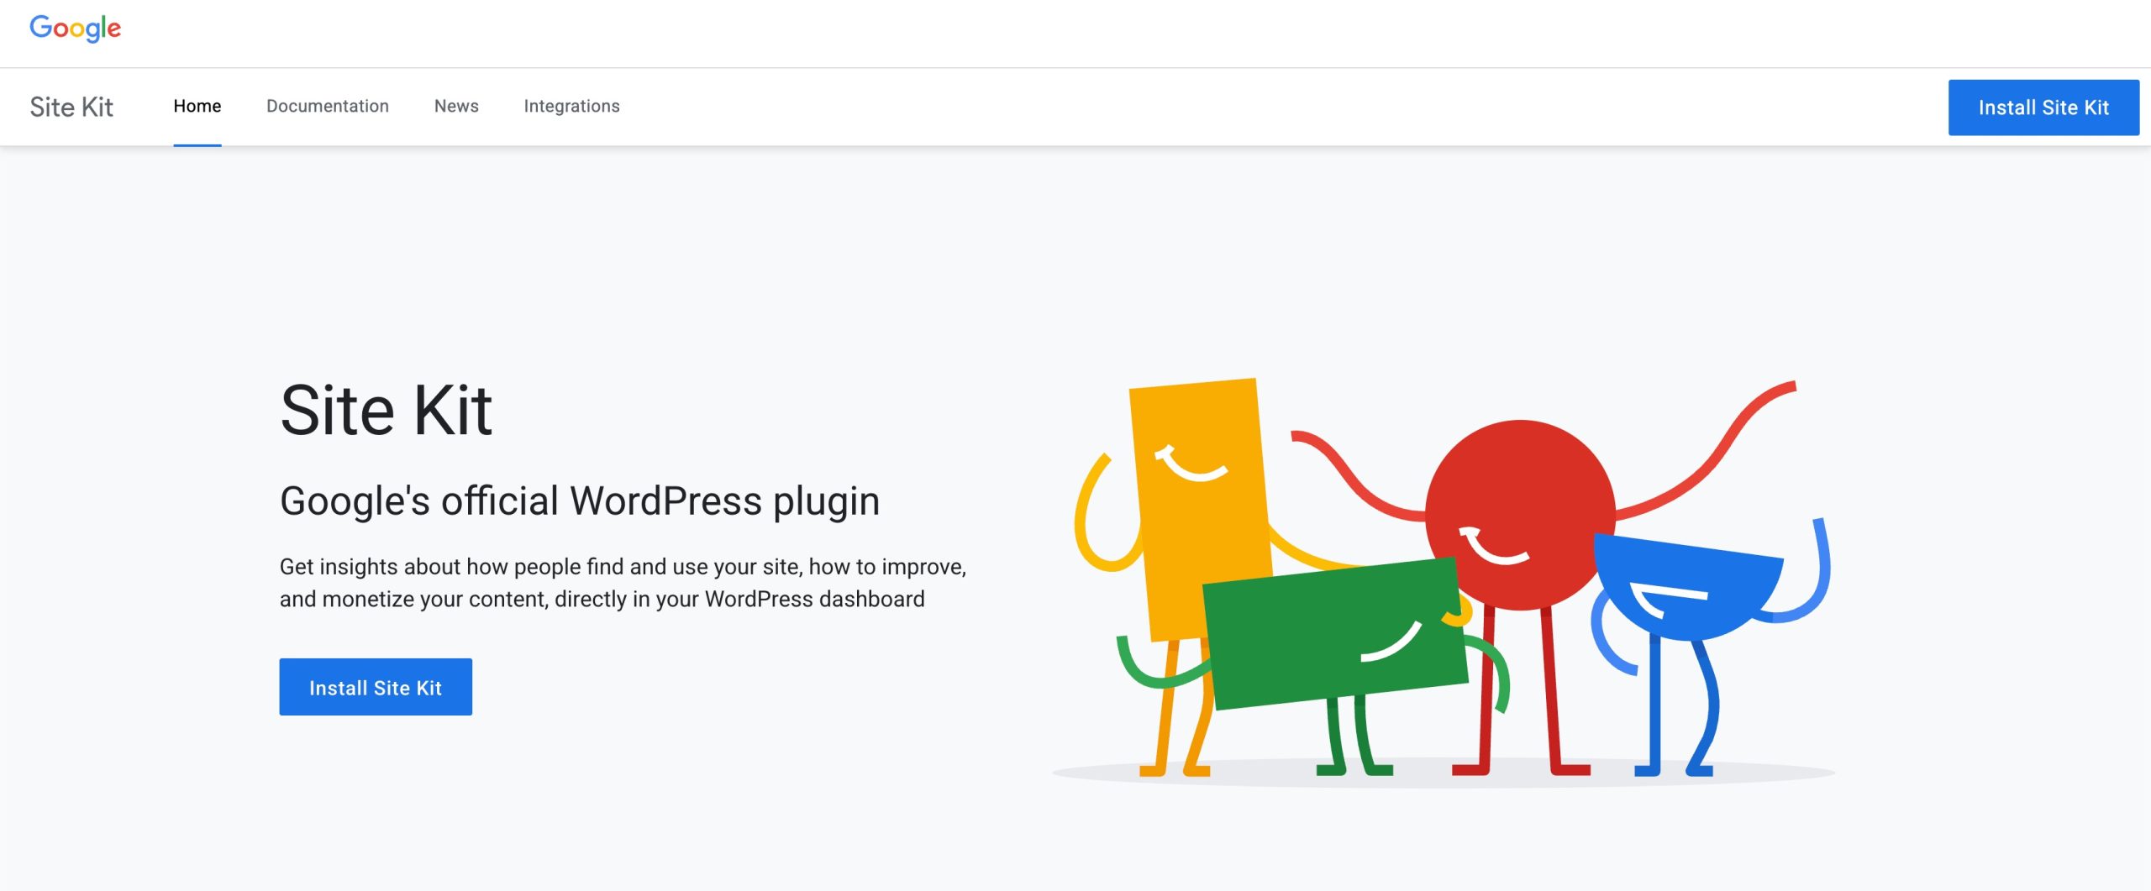The height and width of the screenshot is (891, 2151).
Task: Open the Site Kit brand link in navbar
Action: click(71, 107)
